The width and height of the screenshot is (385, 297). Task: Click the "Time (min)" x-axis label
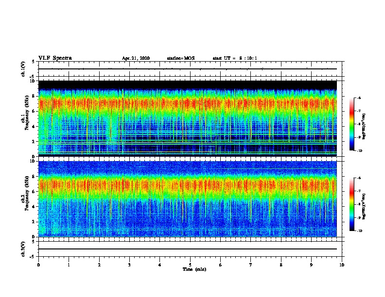[x=194, y=269]
